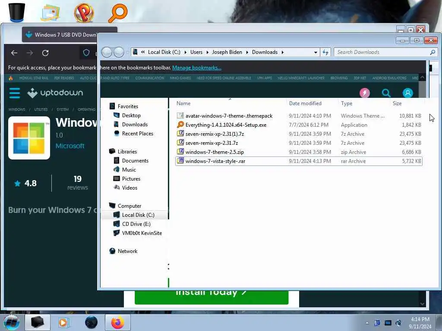Select CD Drive (E:) in navigation pane
This screenshot has height=331, width=442.
(136, 224)
